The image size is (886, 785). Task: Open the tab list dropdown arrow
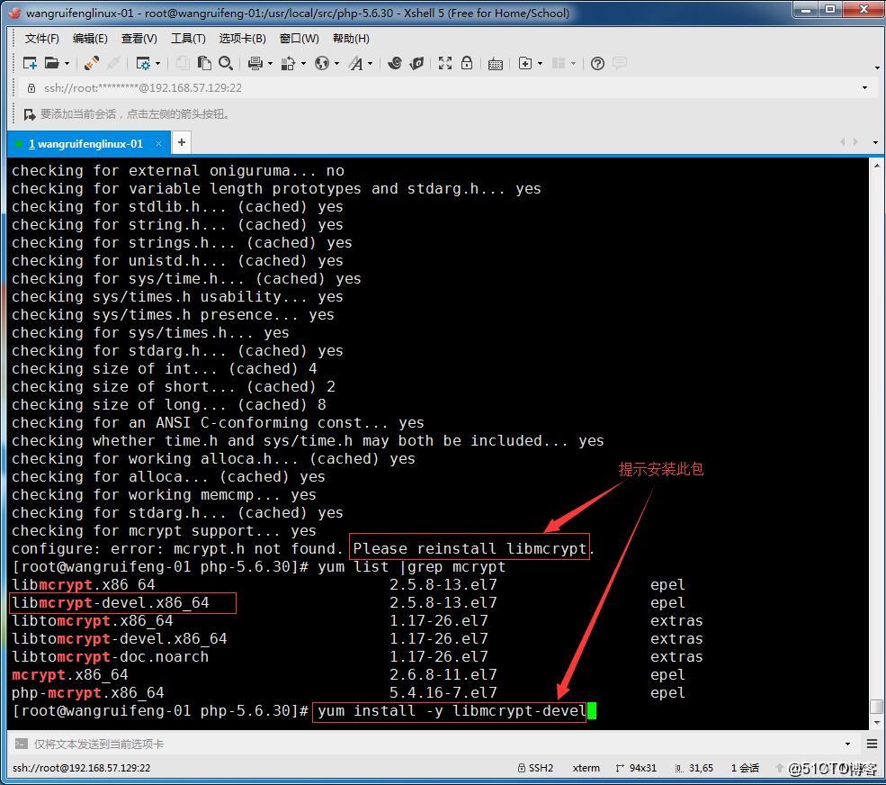[876, 142]
